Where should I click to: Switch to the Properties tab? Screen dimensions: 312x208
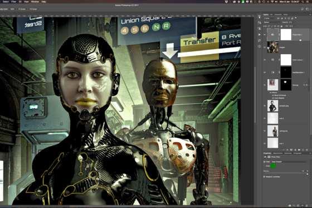pos(267,153)
